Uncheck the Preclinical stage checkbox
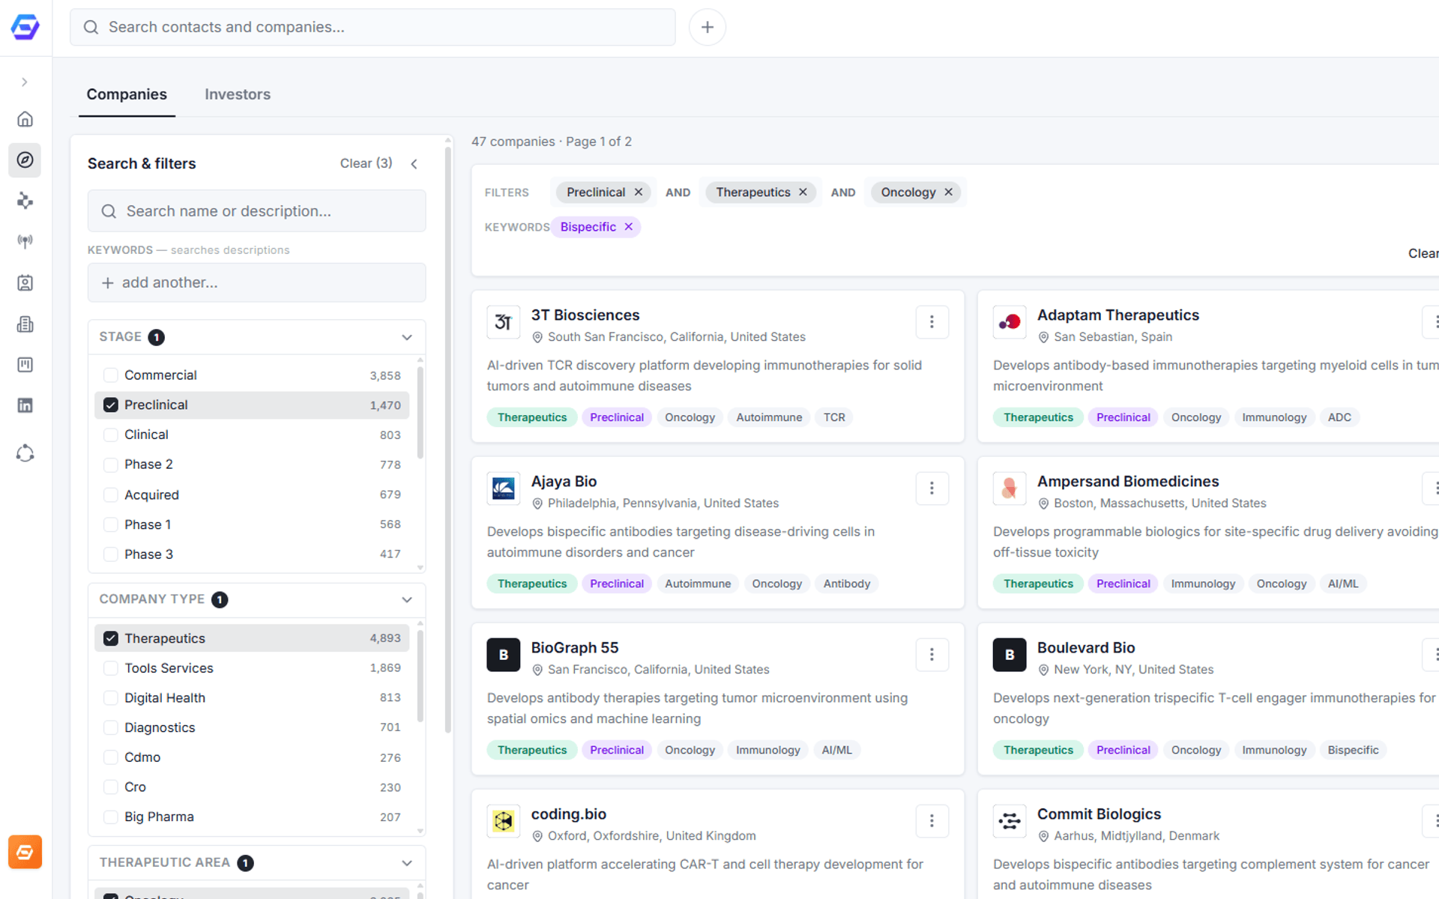 point(110,405)
